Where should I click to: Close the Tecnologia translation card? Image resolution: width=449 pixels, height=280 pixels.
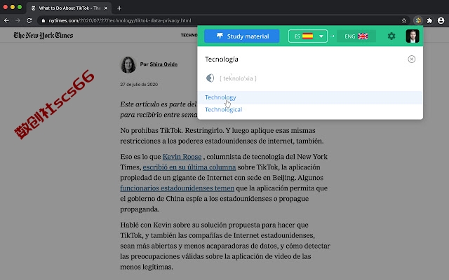coord(412,59)
